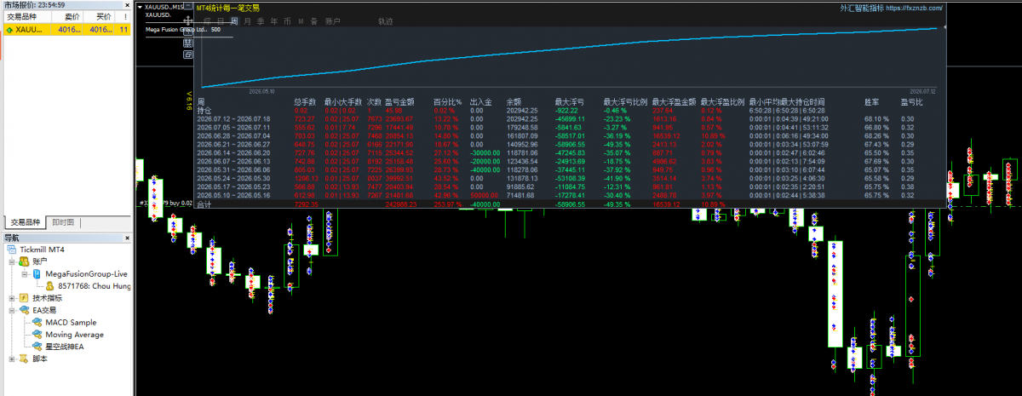This screenshot has height=396, width=1022.
Task: Close the 市场报价 Market Watch panel
Action: tap(127, 4)
